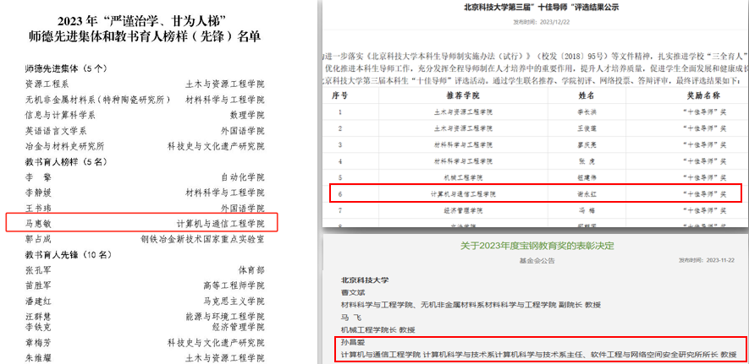Click the 关于2023年度宝钢教育奖的表彰决定 title
Screen dimensions: 749x364
pyautogui.click(x=537, y=247)
